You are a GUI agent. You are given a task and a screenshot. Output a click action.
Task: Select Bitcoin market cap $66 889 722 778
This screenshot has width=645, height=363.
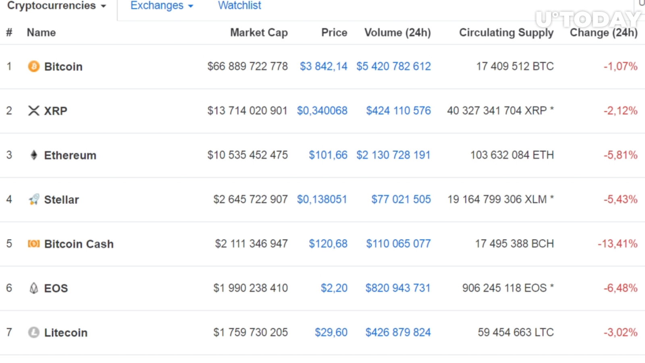click(x=248, y=66)
